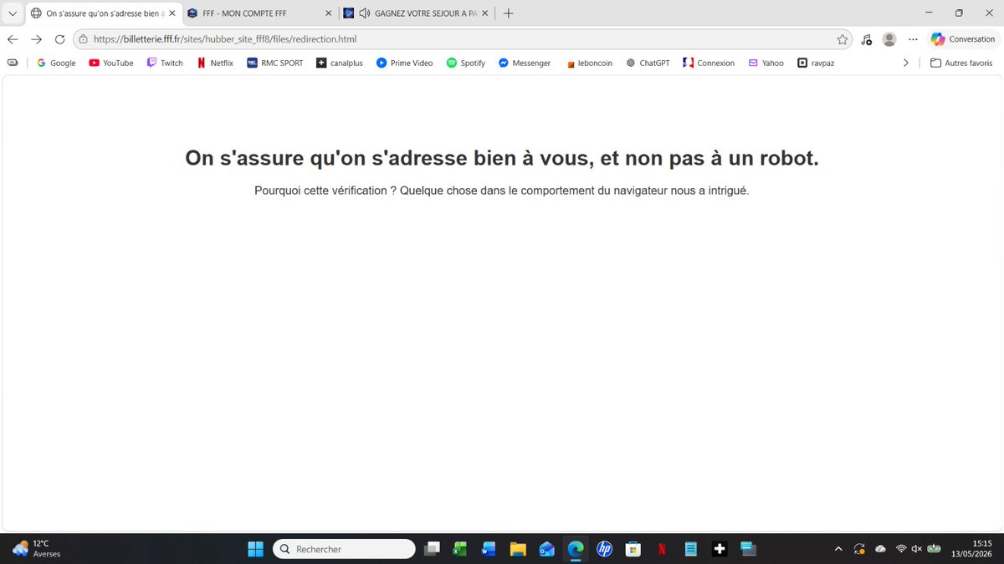Image resolution: width=1004 pixels, height=564 pixels.
Task: Open File Explorer from the taskbar
Action: [518, 549]
